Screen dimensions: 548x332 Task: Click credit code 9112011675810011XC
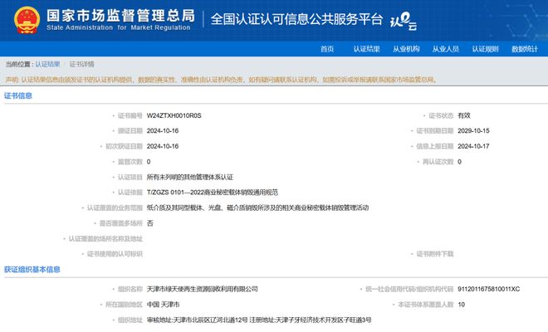(489, 289)
